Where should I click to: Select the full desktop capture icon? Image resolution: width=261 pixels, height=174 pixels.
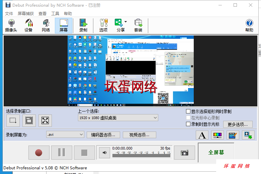coord(45,120)
